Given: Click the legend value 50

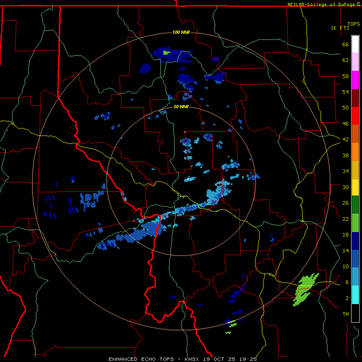Looking at the screenshot, I should pos(346,108).
